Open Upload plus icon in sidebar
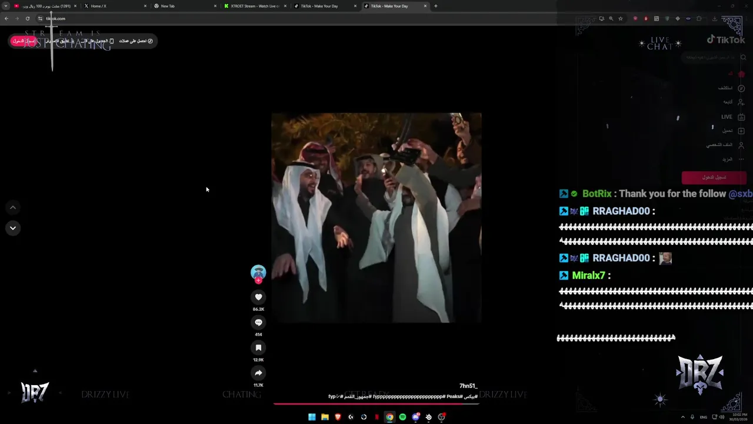The image size is (753, 424). click(741, 131)
